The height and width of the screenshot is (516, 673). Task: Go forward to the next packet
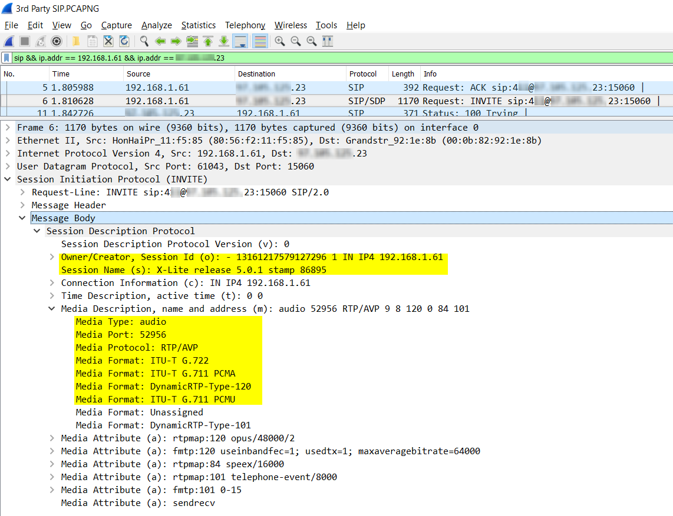[176, 41]
